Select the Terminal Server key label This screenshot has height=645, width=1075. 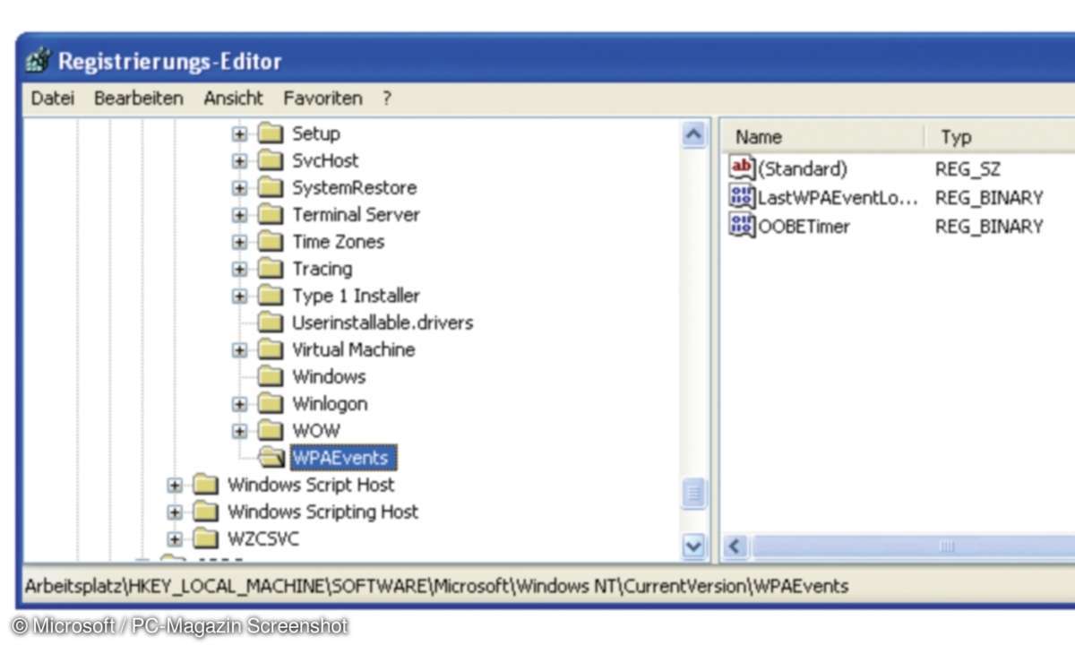[x=356, y=215]
